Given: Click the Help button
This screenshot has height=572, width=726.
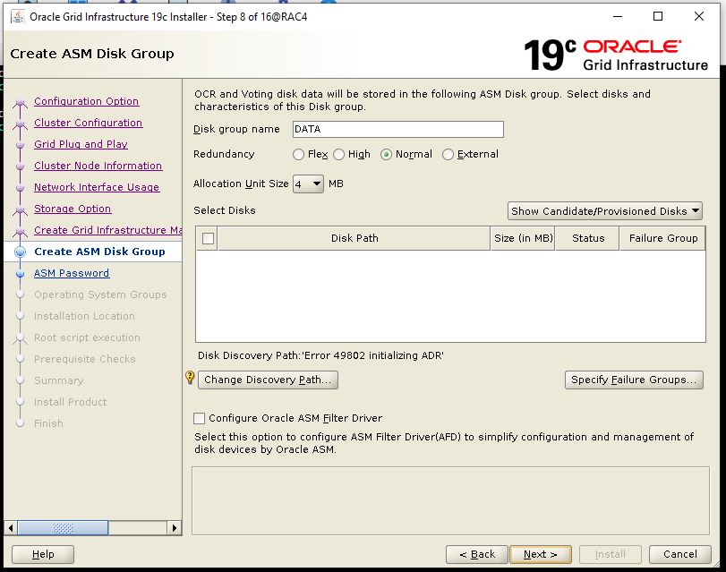Looking at the screenshot, I should click(43, 554).
